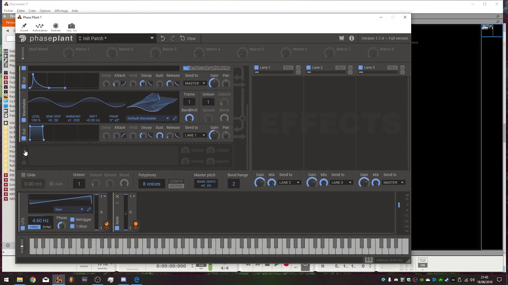Viewport: 508px width, 285px height.
Task: Redo the last patch change
Action: coord(173,38)
